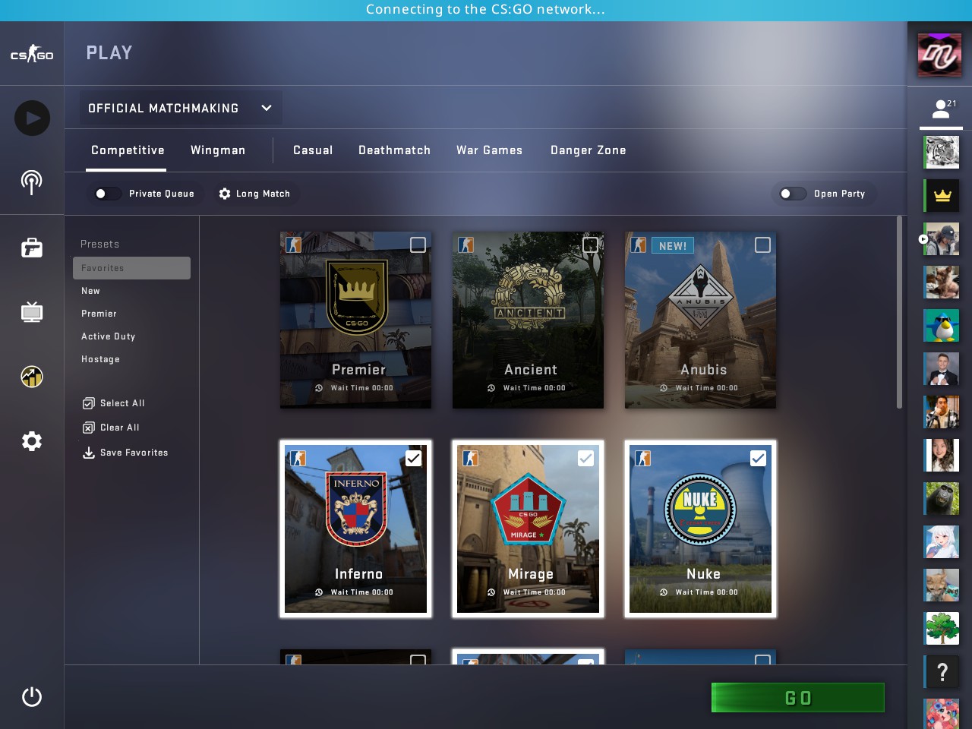Open the settings gear in sidebar

click(32, 441)
